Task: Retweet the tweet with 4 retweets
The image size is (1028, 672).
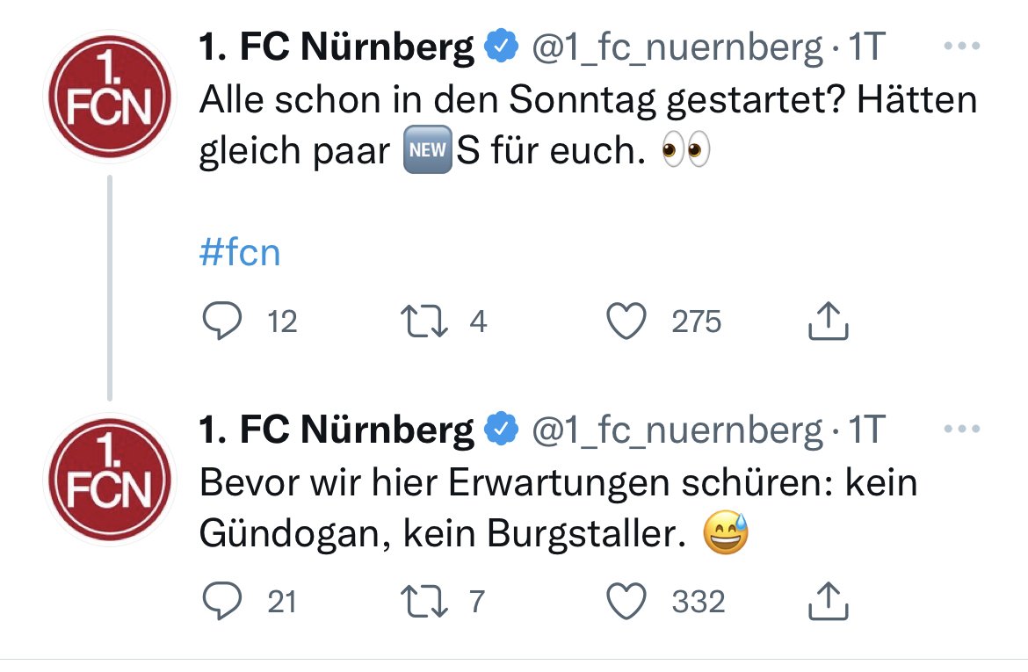Action: [424, 322]
